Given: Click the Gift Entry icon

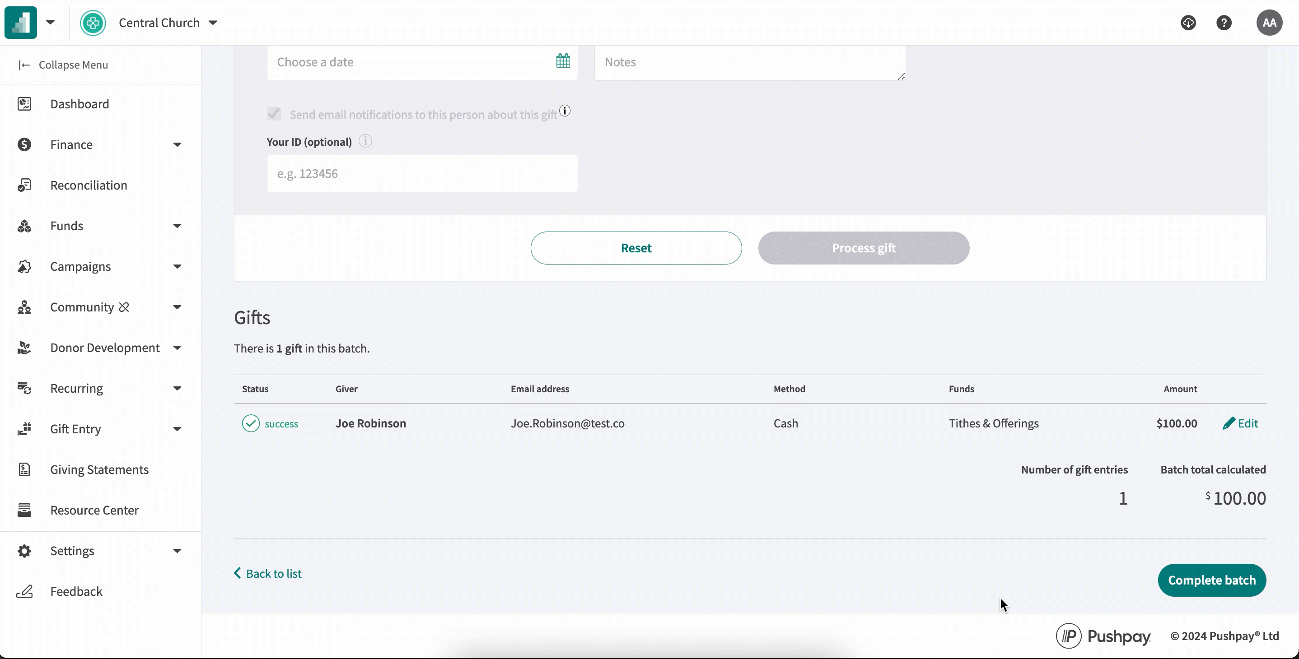Looking at the screenshot, I should pos(23,429).
